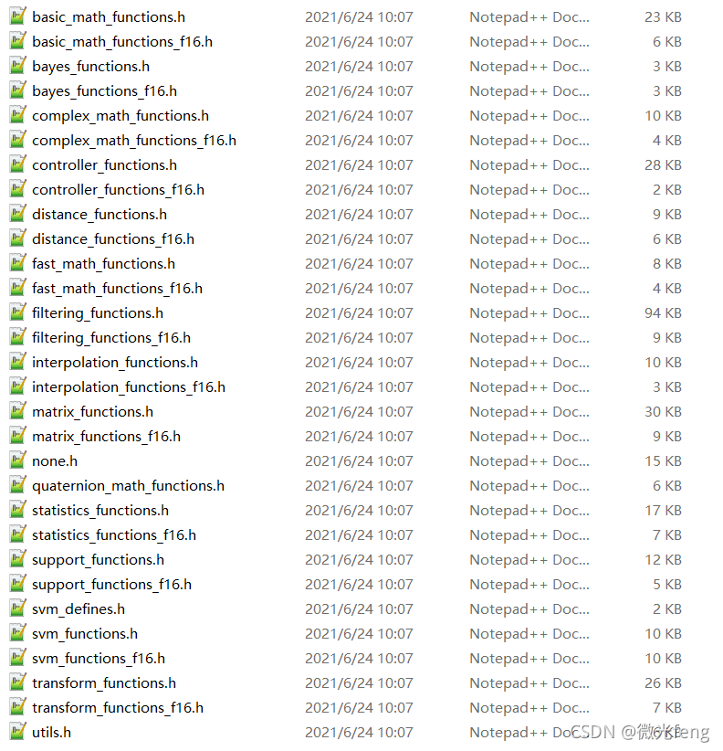Click the icon of basic_math_functions_f16.h
The height and width of the screenshot is (751, 723).
pos(17,41)
